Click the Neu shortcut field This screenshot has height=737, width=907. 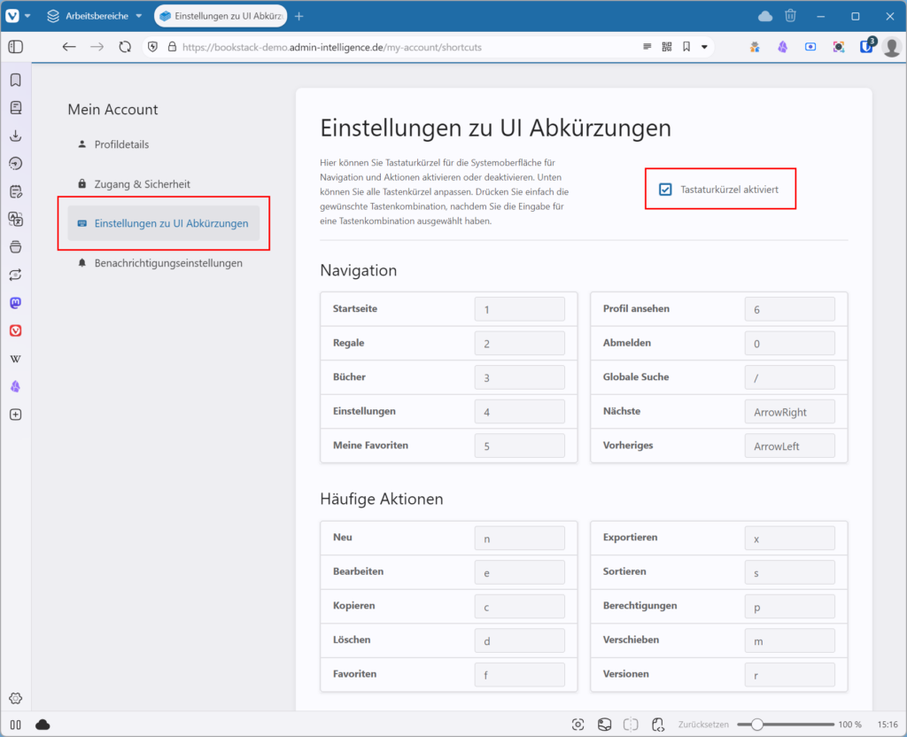tap(519, 539)
